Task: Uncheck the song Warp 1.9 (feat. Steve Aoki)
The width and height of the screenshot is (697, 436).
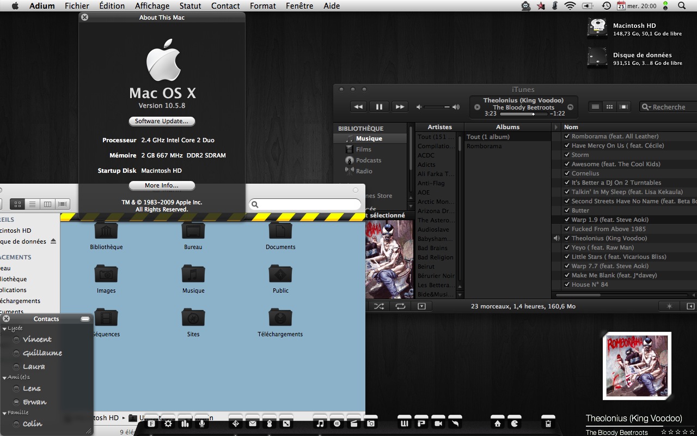Action: tap(567, 220)
